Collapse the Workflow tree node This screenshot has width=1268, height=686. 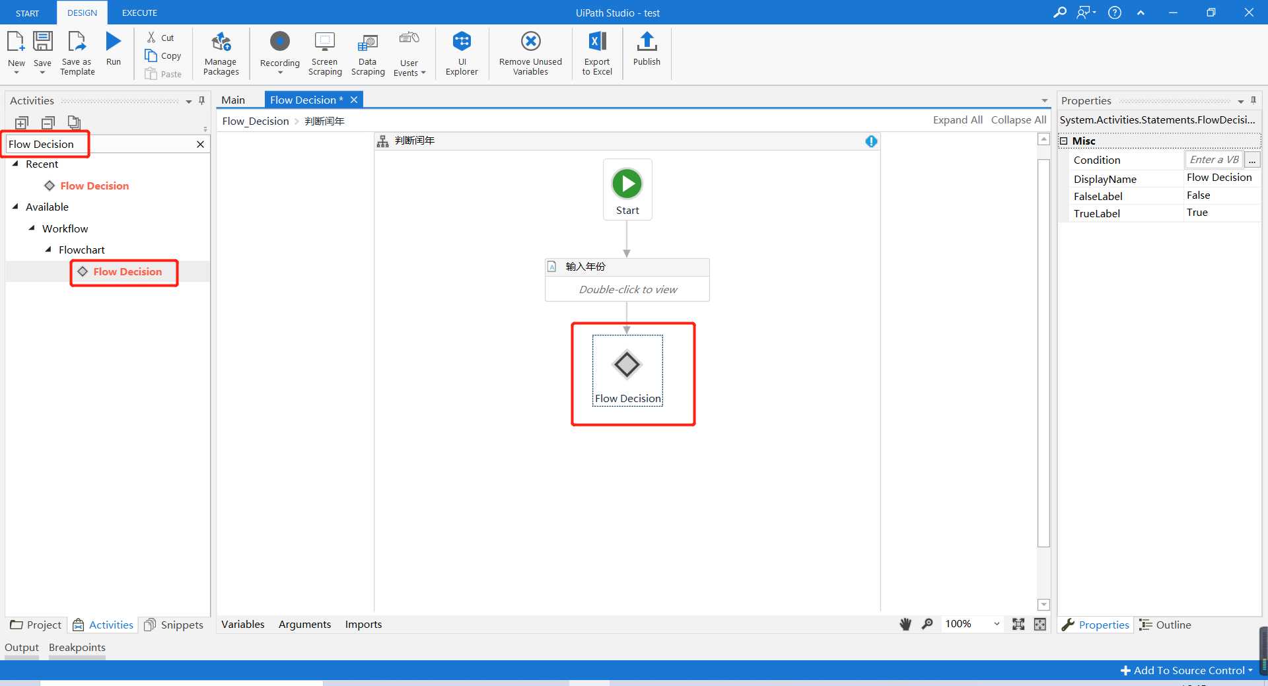[32, 228]
